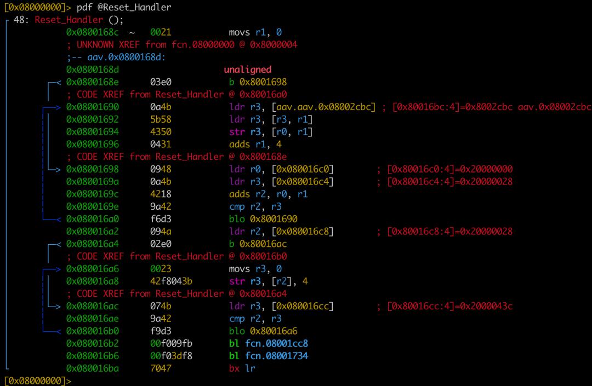Click opcode bytes 7047
The height and width of the screenshot is (386, 592).
pos(161,368)
